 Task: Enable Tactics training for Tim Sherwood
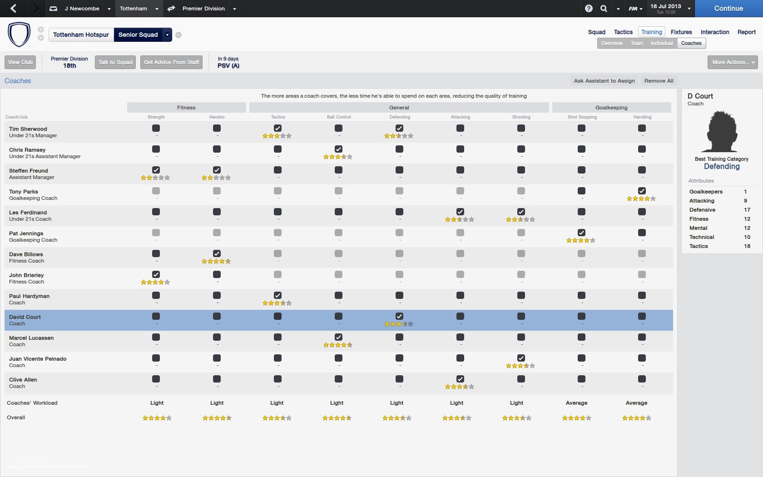pyautogui.click(x=277, y=128)
